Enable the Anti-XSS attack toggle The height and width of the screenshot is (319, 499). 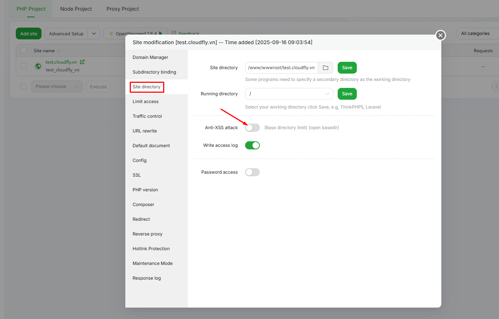(x=252, y=128)
